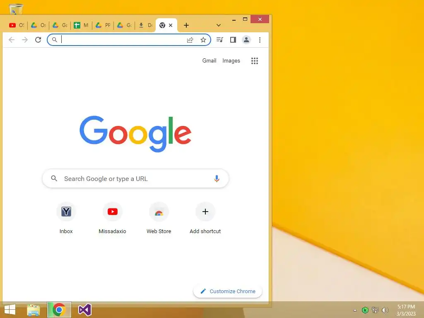Open the network status tray icon
This screenshot has height=318, width=424.
click(375, 310)
